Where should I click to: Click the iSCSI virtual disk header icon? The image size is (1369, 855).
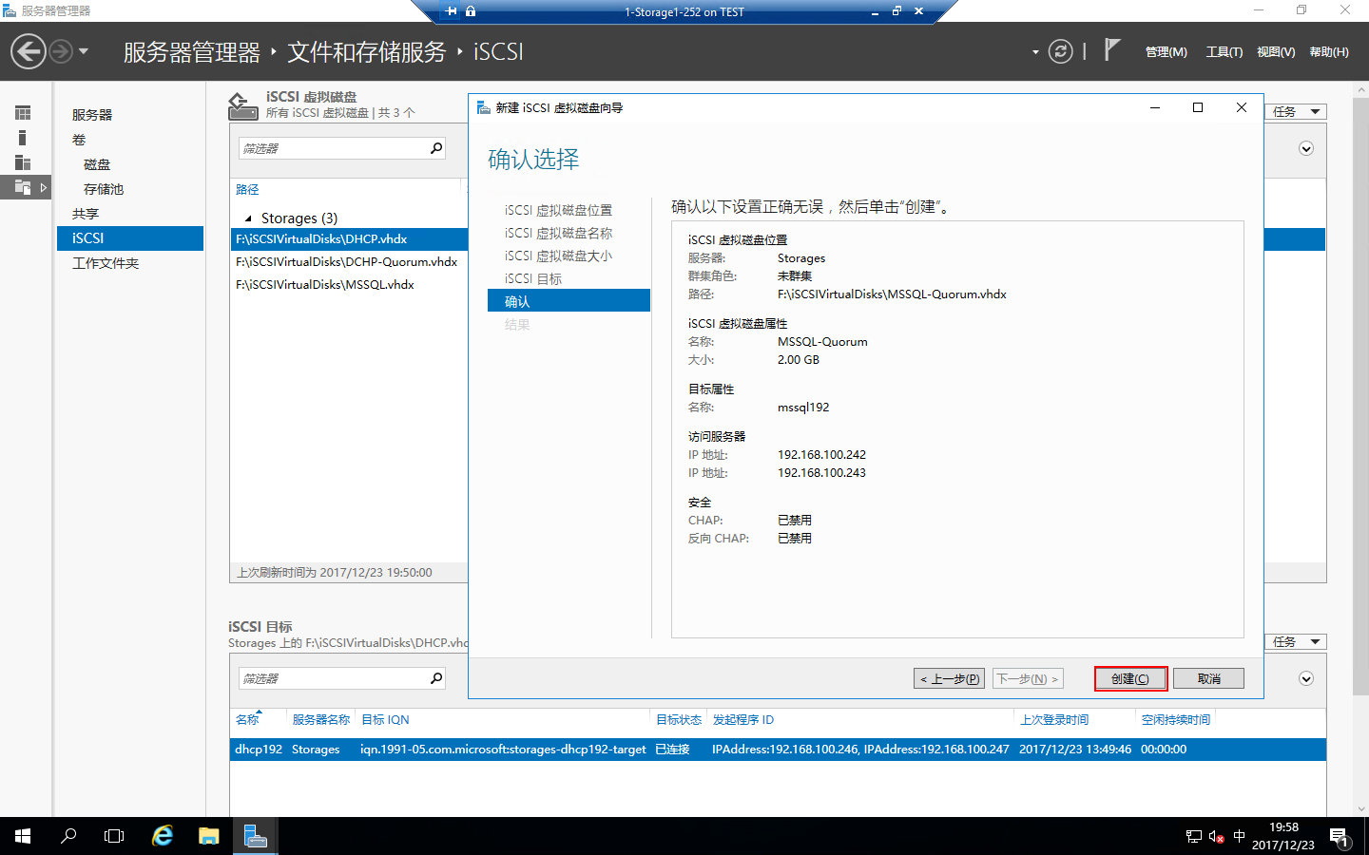pyautogui.click(x=242, y=105)
